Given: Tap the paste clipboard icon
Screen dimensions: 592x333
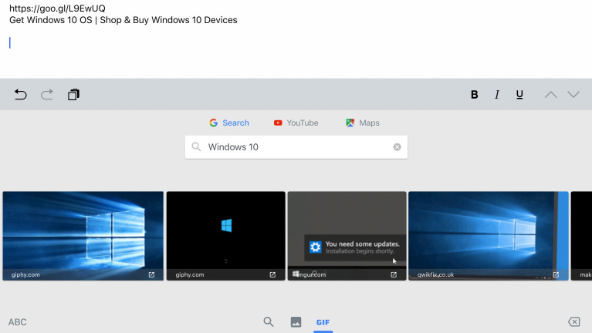Looking at the screenshot, I should coord(73,94).
